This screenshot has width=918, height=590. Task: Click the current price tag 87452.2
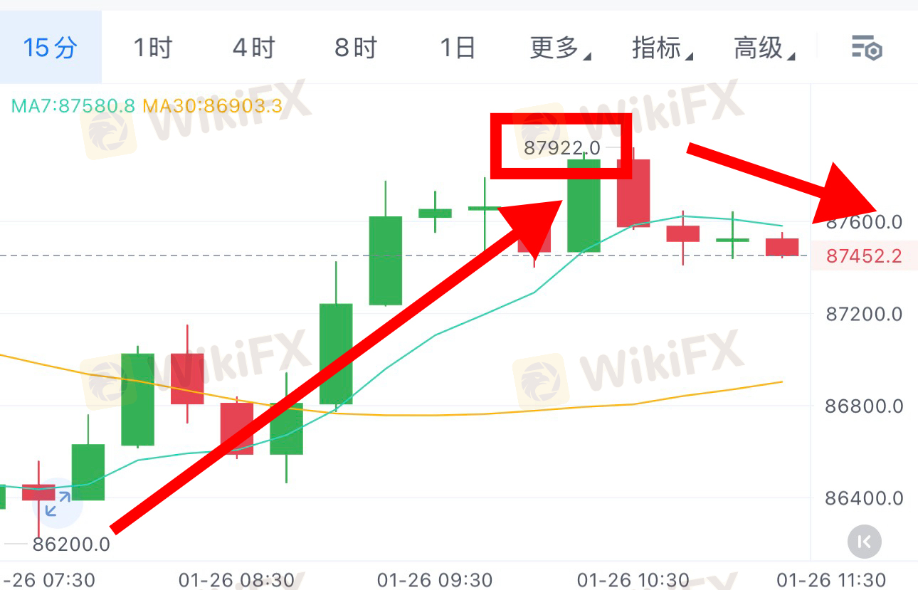pyautogui.click(x=864, y=256)
